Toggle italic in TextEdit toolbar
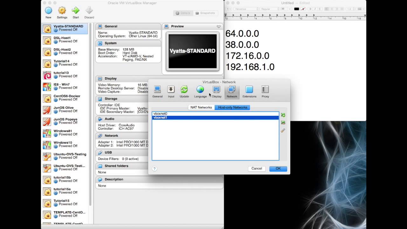The height and width of the screenshot is (229, 407). pos(315,9)
